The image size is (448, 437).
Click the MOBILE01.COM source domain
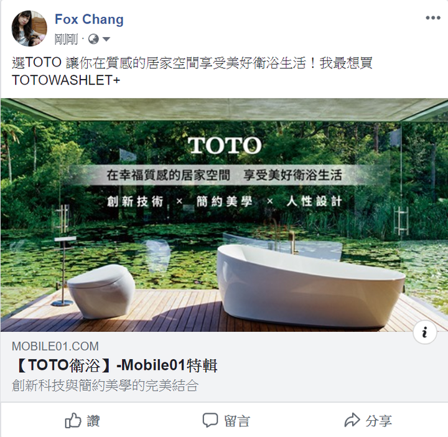click(55, 346)
